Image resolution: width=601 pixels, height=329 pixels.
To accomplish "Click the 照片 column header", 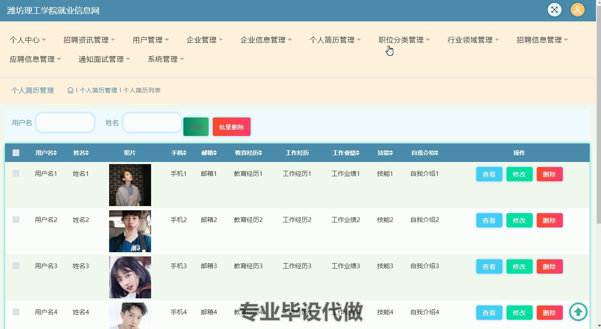I will pyautogui.click(x=130, y=153).
